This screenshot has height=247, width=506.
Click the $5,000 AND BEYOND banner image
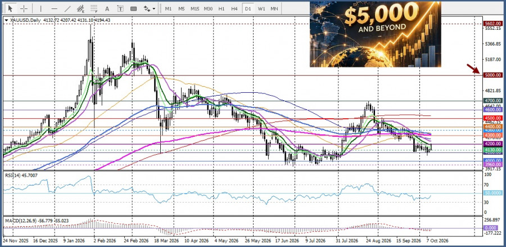(376, 34)
